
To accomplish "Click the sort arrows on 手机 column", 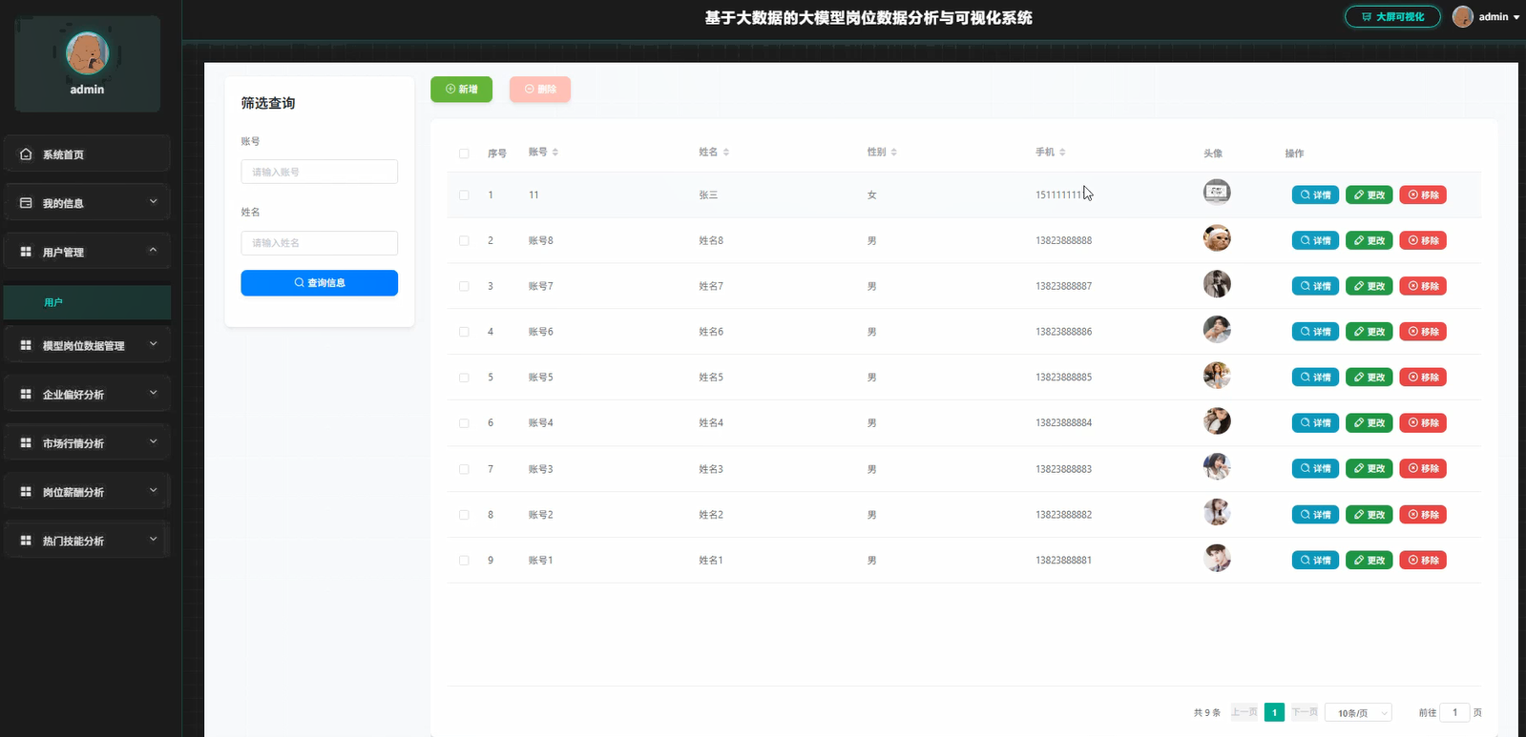I will coord(1062,153).
